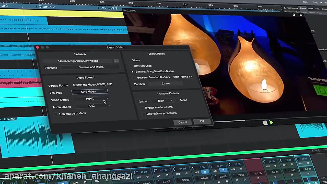Toggle active phase invert on 17 dB channel
327x184 pixels.
[x=223, y=170]
